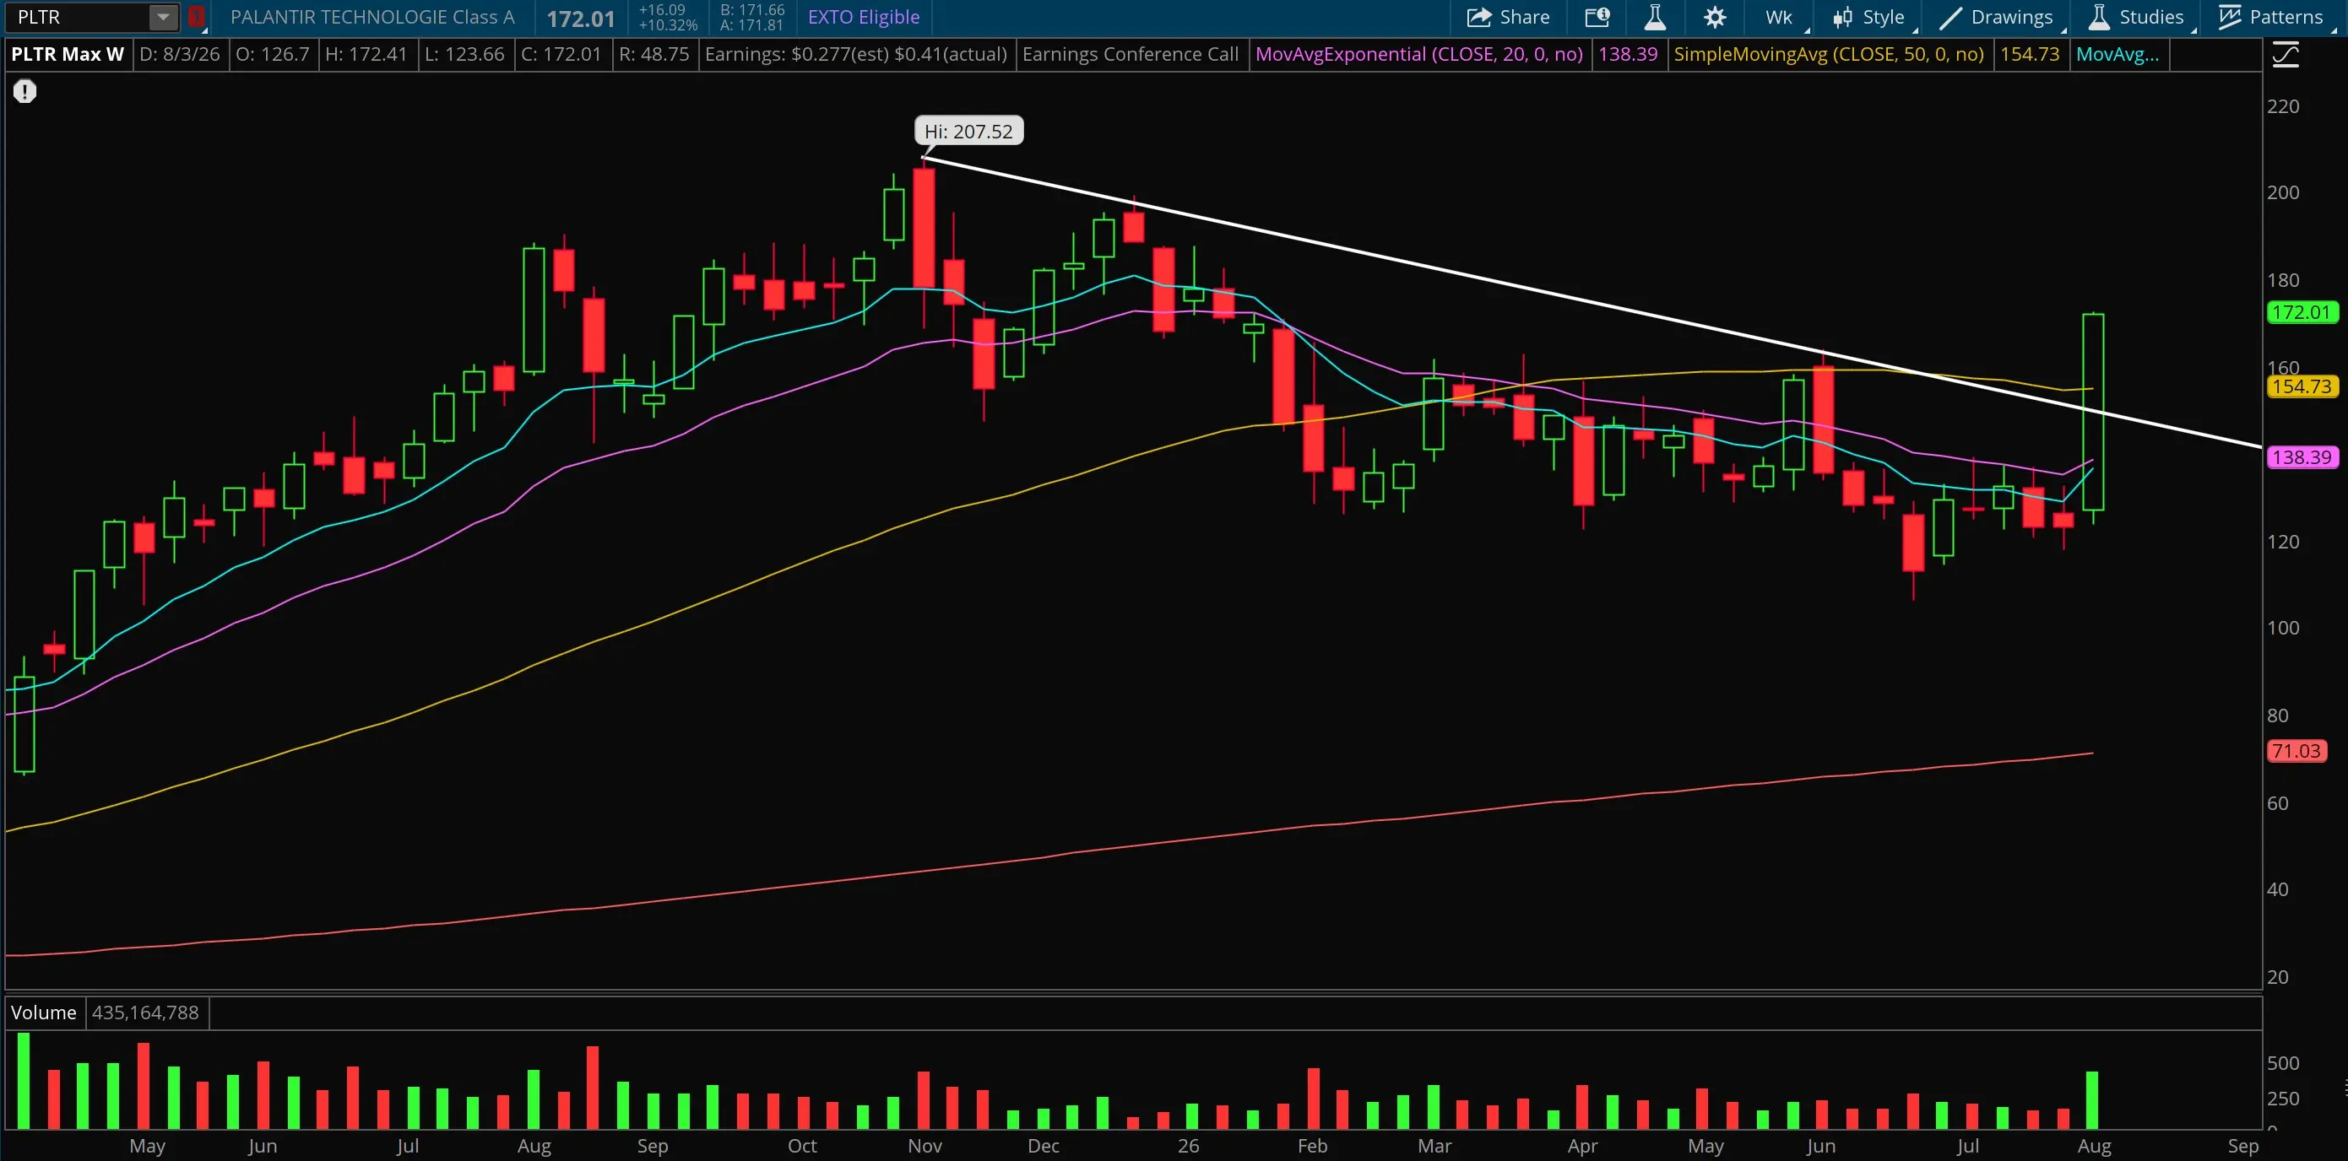Click the Oct label on time axis

point(802,1146)
